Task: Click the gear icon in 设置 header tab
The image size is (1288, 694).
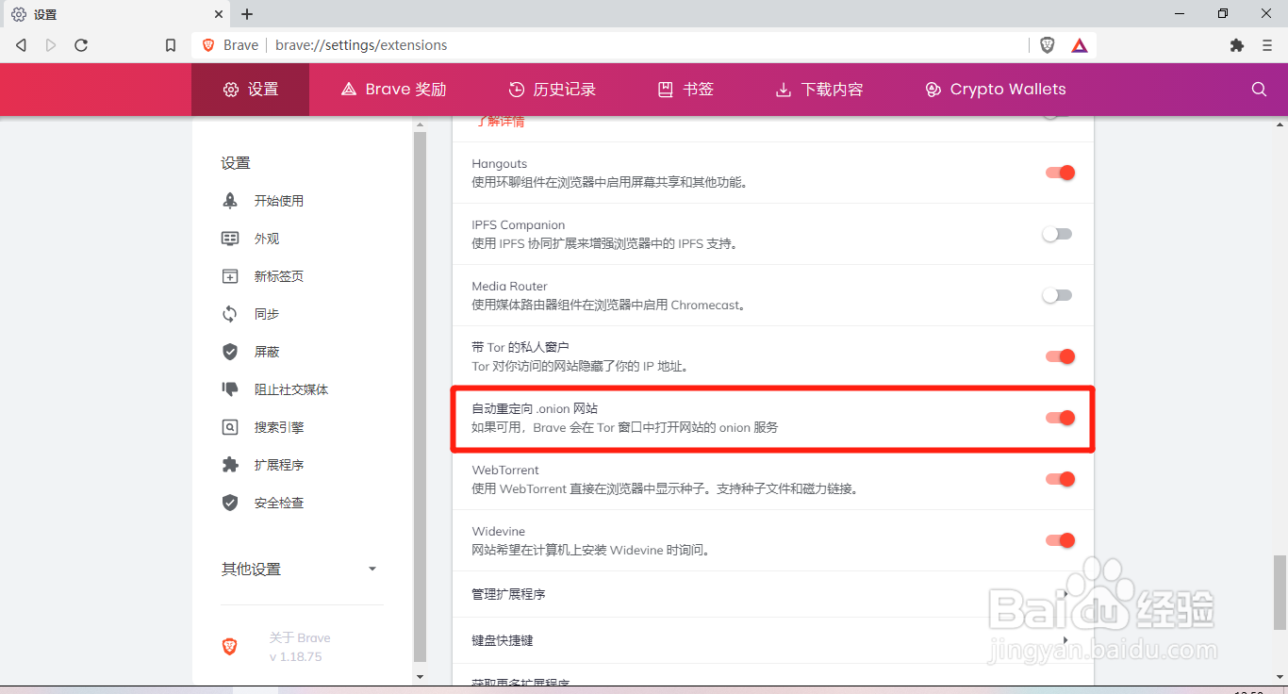Action: (231, 90)
